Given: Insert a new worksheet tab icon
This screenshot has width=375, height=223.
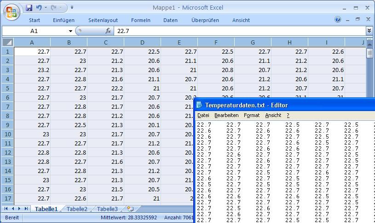Looking at the screenshot, I should [x=130, y=209].
